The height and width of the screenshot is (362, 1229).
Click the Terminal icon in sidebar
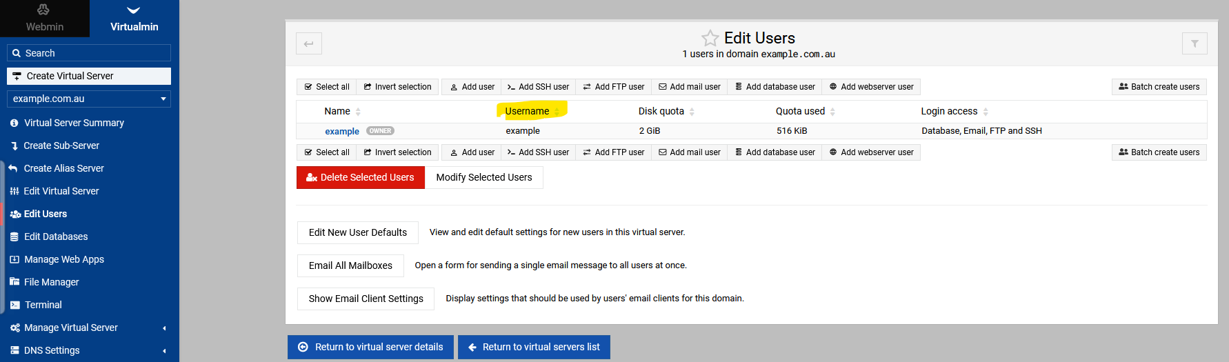tap(14, 305)
